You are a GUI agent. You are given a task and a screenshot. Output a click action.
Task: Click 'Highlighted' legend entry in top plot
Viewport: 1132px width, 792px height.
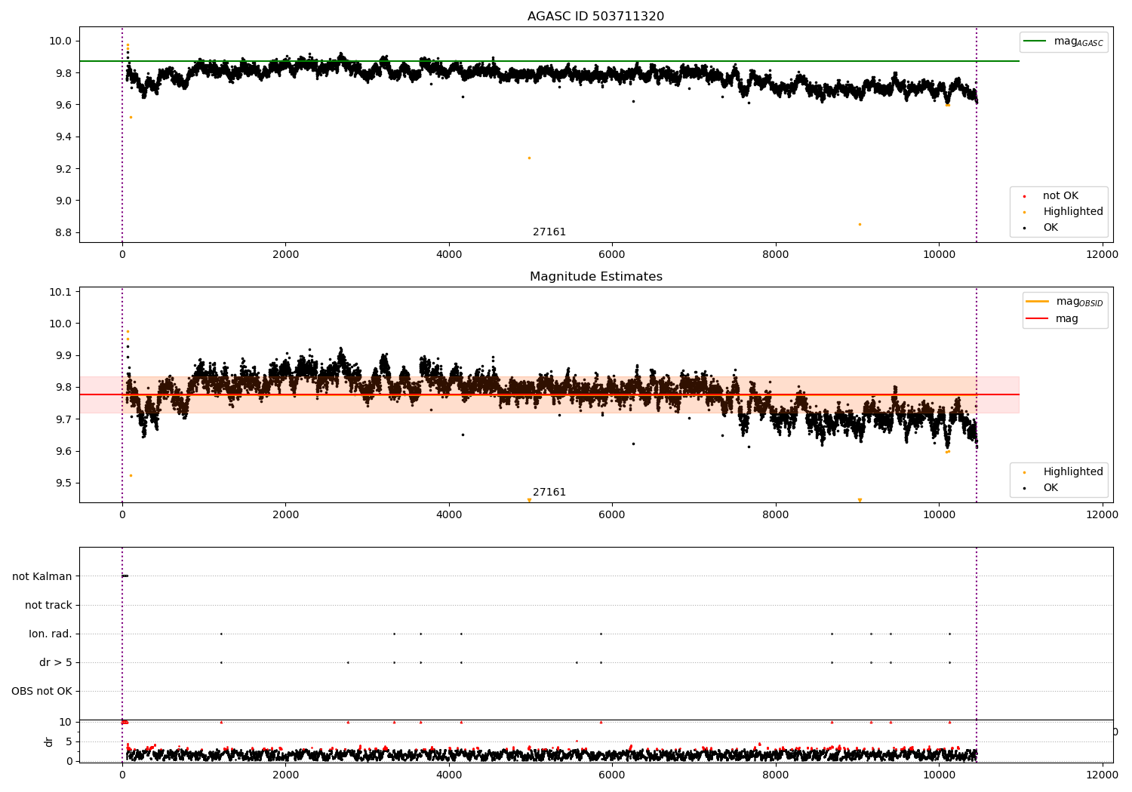(1073, 211)
